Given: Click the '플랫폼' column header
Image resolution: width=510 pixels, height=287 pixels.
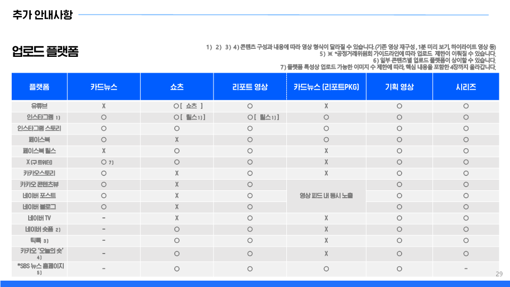Looking at the screenshot, I should tap(39, 87).
